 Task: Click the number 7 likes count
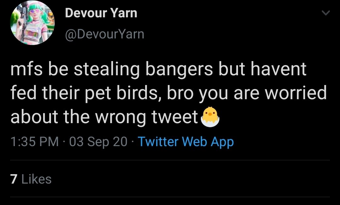14,179
